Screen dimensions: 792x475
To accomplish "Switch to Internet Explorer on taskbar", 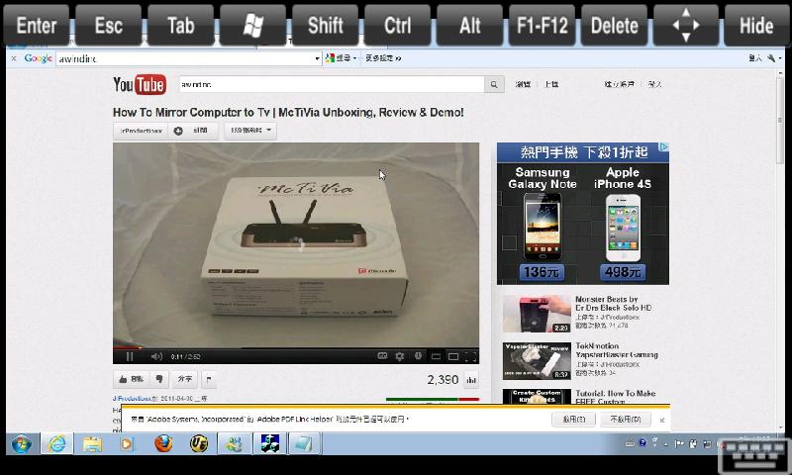I will [56, 444].
